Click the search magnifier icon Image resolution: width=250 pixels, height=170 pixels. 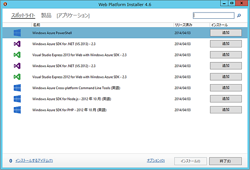click(x=239, y=15)
